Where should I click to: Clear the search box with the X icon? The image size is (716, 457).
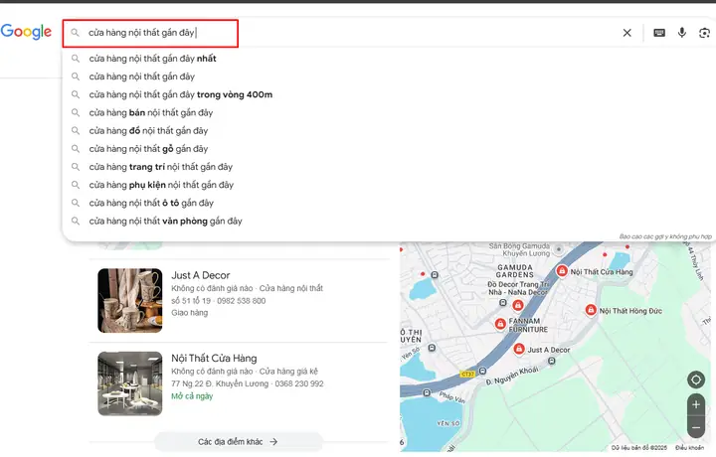click(626, 33)
